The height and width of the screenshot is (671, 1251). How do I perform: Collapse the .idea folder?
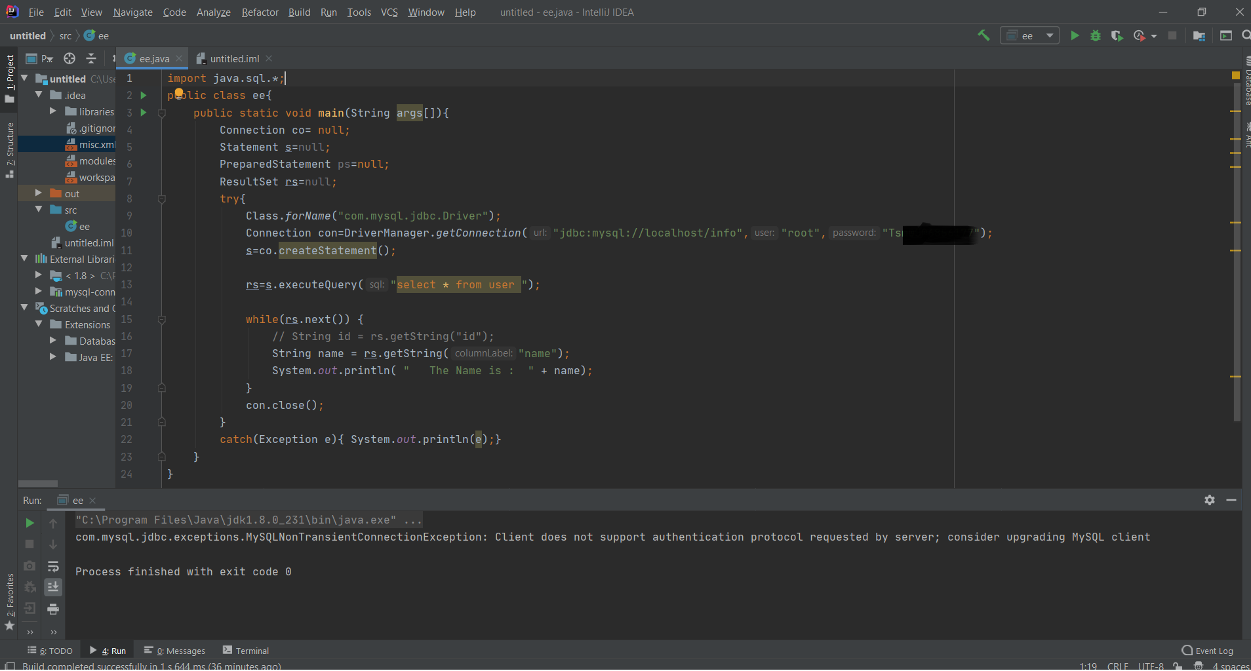(39, 94)
